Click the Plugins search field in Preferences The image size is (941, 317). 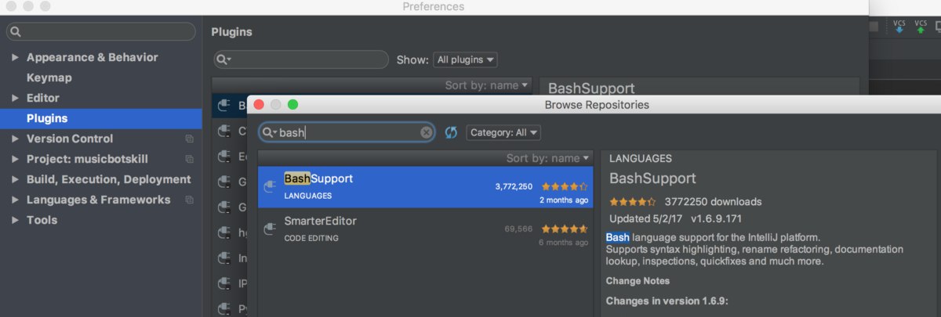[x=301, y=59]
